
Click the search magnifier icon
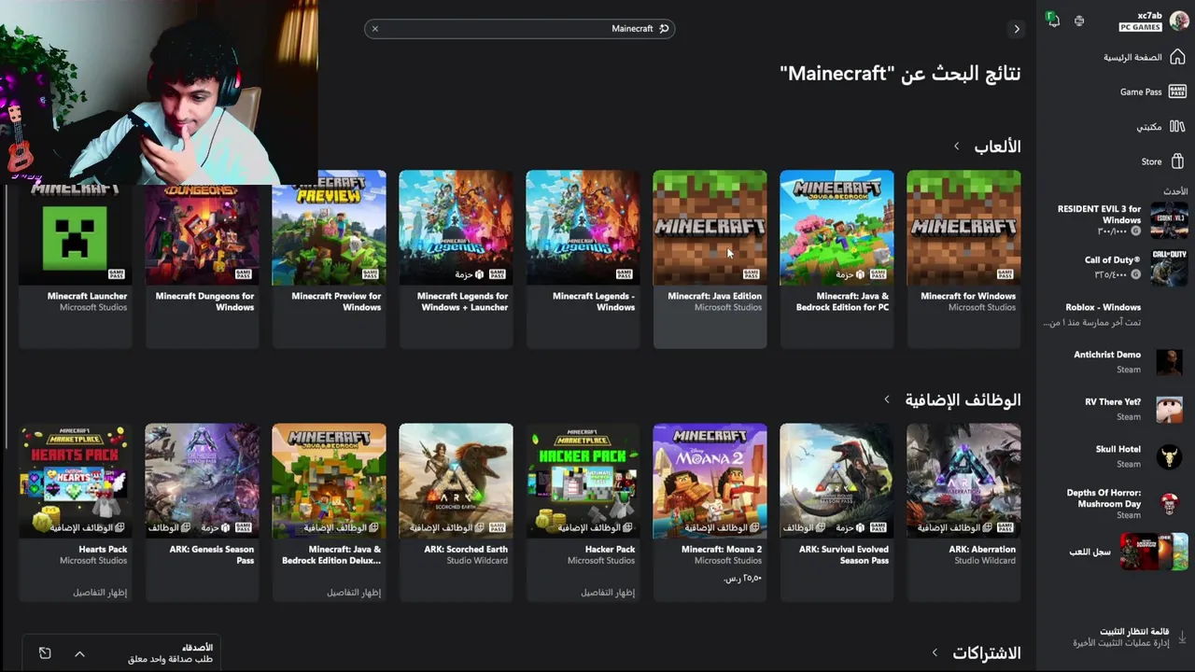tap(664, 29)
